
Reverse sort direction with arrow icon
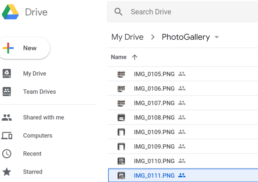coord(135,57)
